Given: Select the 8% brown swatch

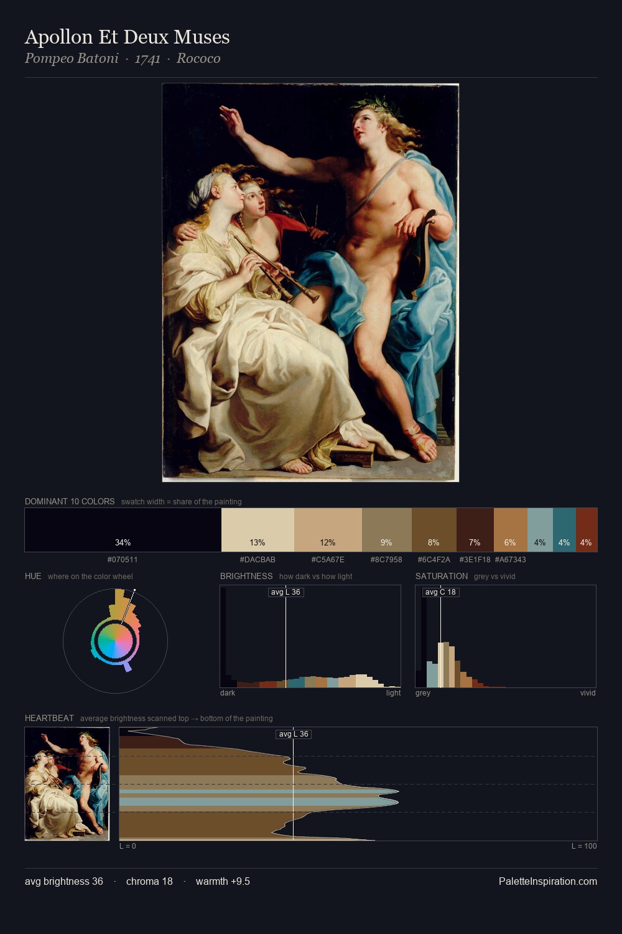Looking at the screenshot, I should [x=434, y=530].
